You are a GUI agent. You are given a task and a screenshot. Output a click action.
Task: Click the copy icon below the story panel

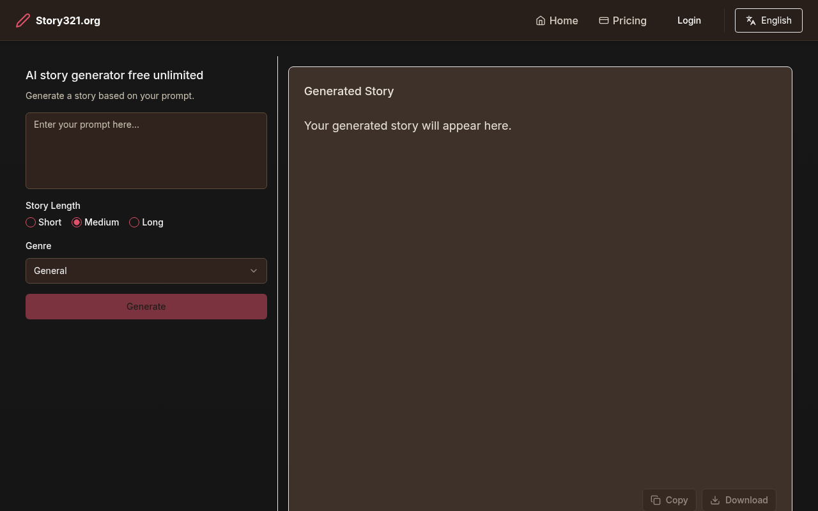[656, 500]
